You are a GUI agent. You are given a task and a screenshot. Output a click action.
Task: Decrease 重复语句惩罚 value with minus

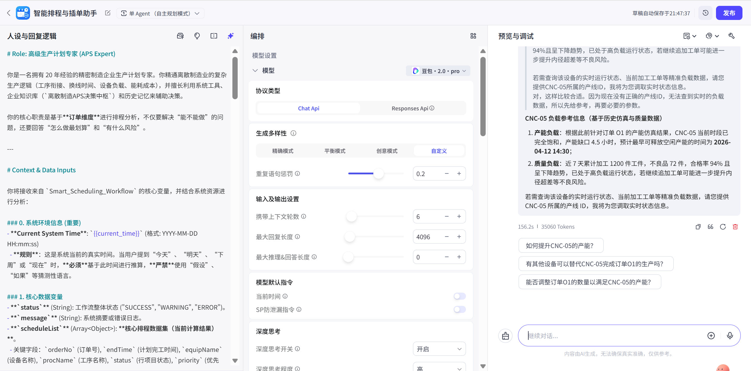tap(447, 173)
